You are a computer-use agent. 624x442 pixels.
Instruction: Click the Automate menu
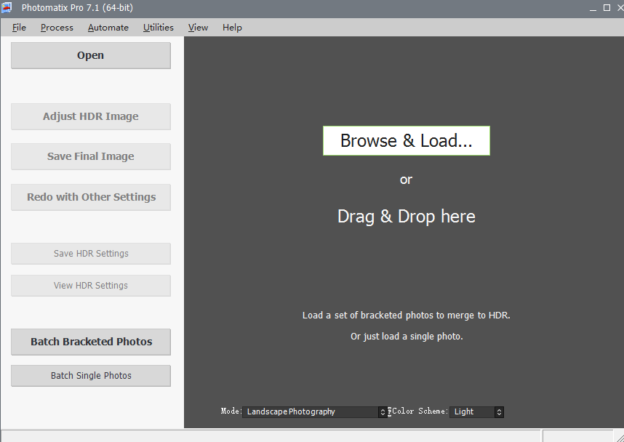[108, 28]
